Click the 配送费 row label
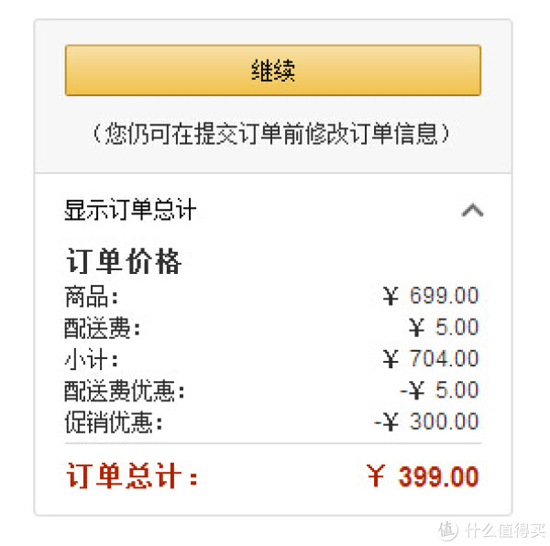This screenshot has width=550, height=546. (102, 328)
